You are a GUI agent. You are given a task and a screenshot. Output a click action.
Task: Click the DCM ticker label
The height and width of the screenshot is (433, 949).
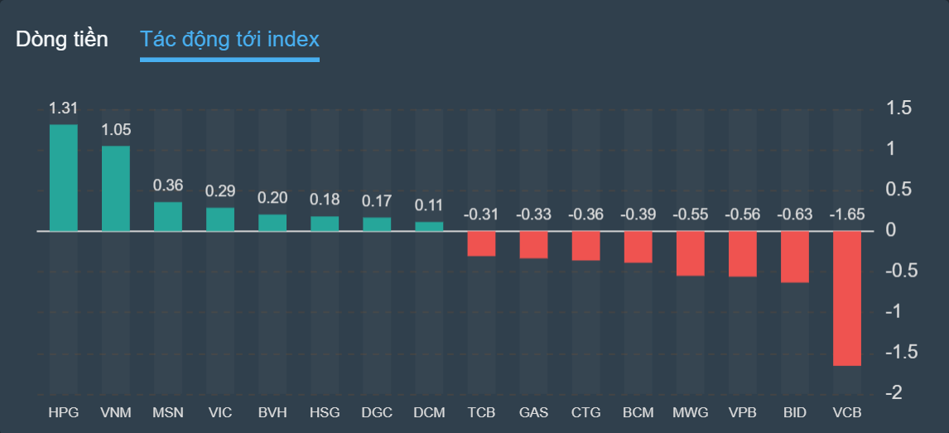429,411
